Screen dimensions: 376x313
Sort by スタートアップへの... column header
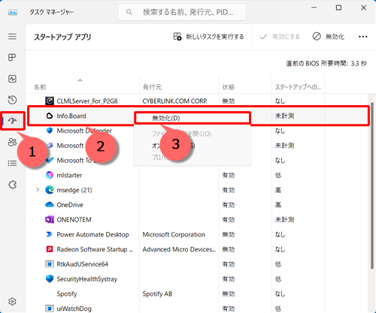(298, 87)
